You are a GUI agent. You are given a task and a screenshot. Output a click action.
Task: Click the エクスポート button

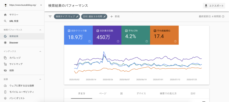(214, 6)
